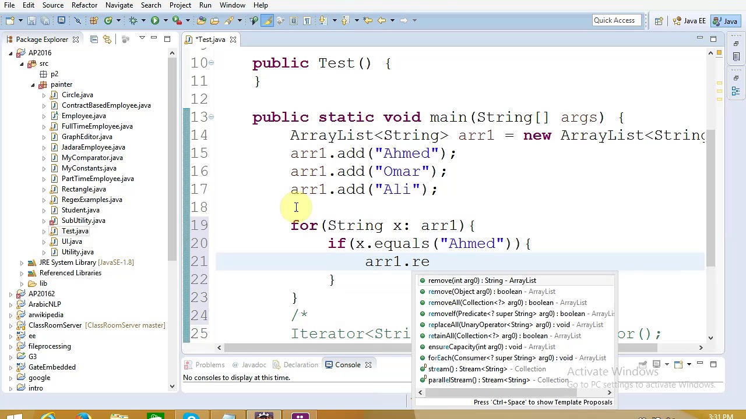Click Next Annotation toolbar icon
Viewport: 746px width, 419px height.
point(322,20)
